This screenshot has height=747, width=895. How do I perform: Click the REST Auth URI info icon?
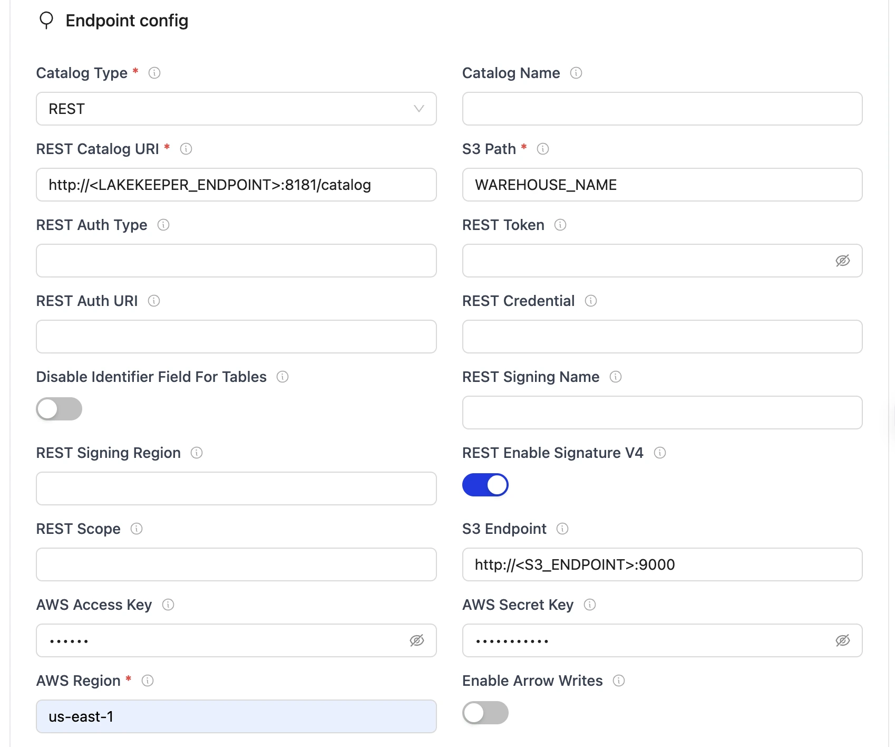[154, 301]
